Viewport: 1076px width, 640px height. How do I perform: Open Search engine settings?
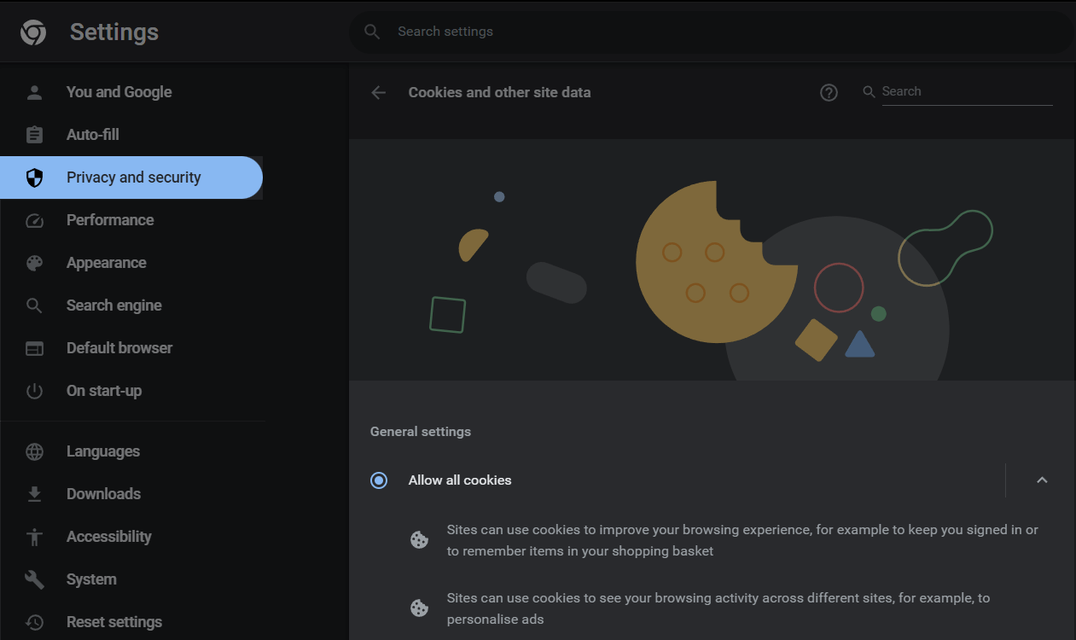pos(113,305)
